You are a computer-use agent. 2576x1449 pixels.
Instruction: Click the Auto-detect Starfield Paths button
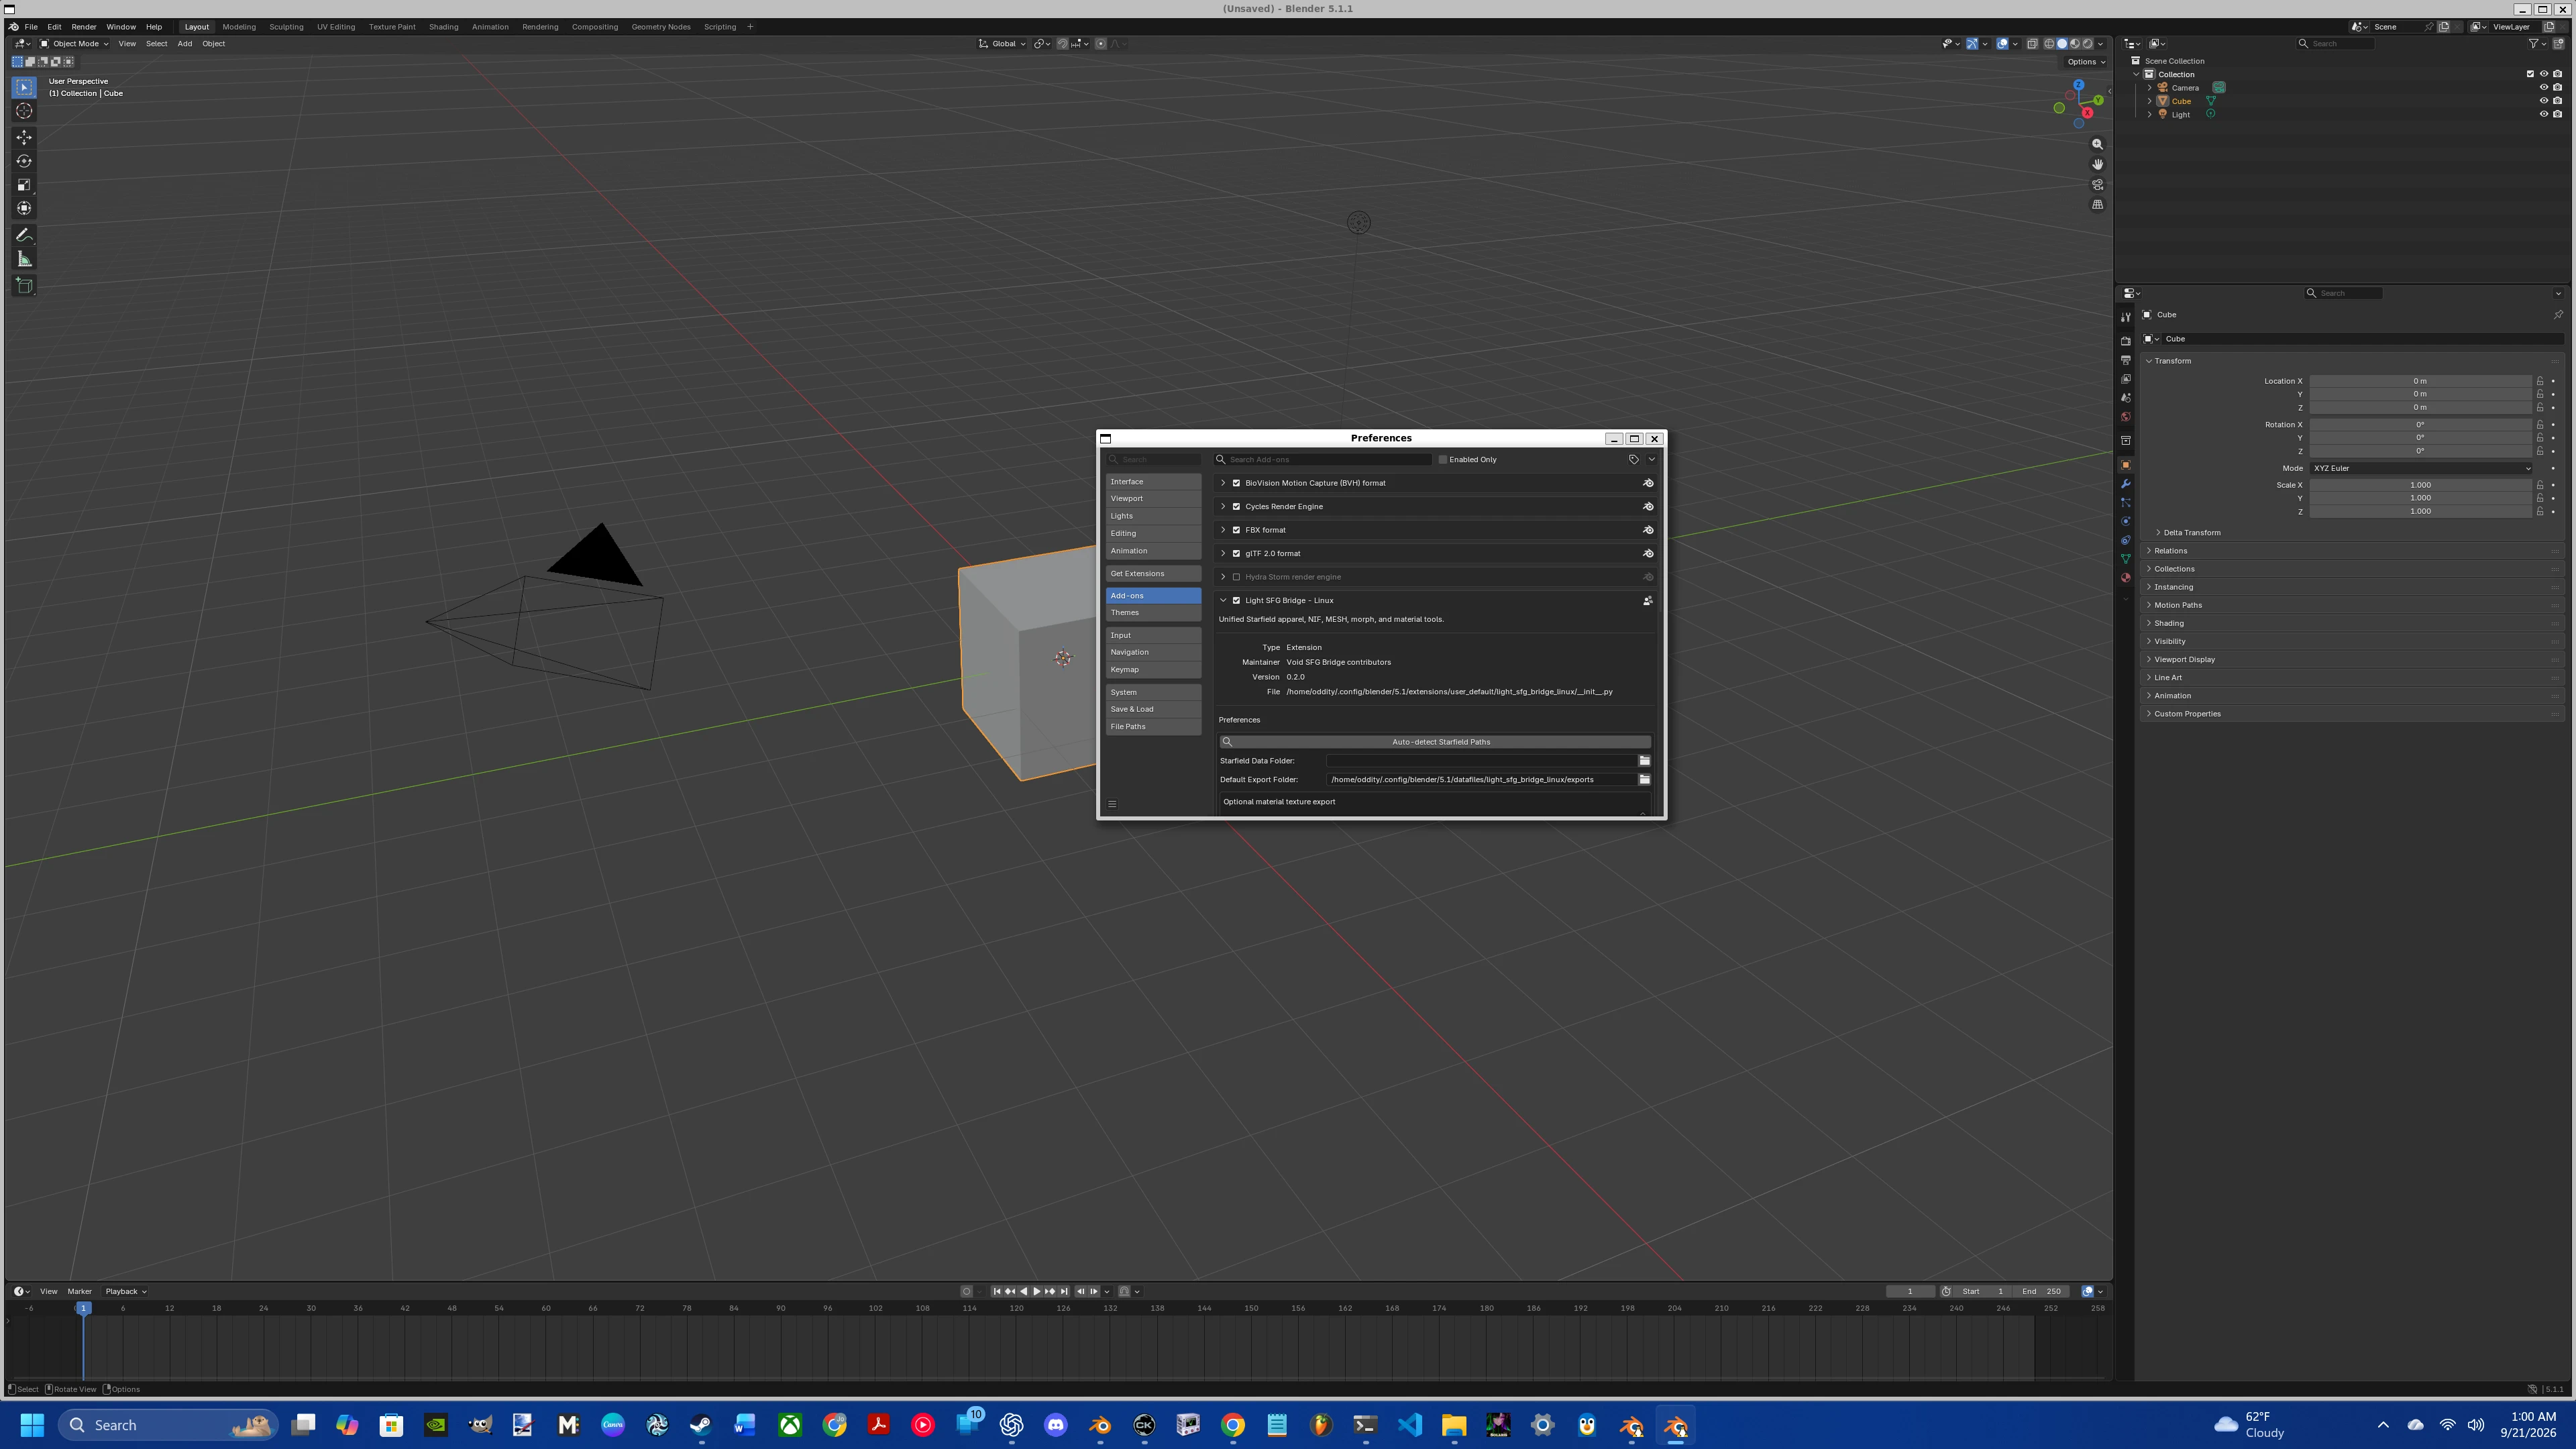point(1435,742)
